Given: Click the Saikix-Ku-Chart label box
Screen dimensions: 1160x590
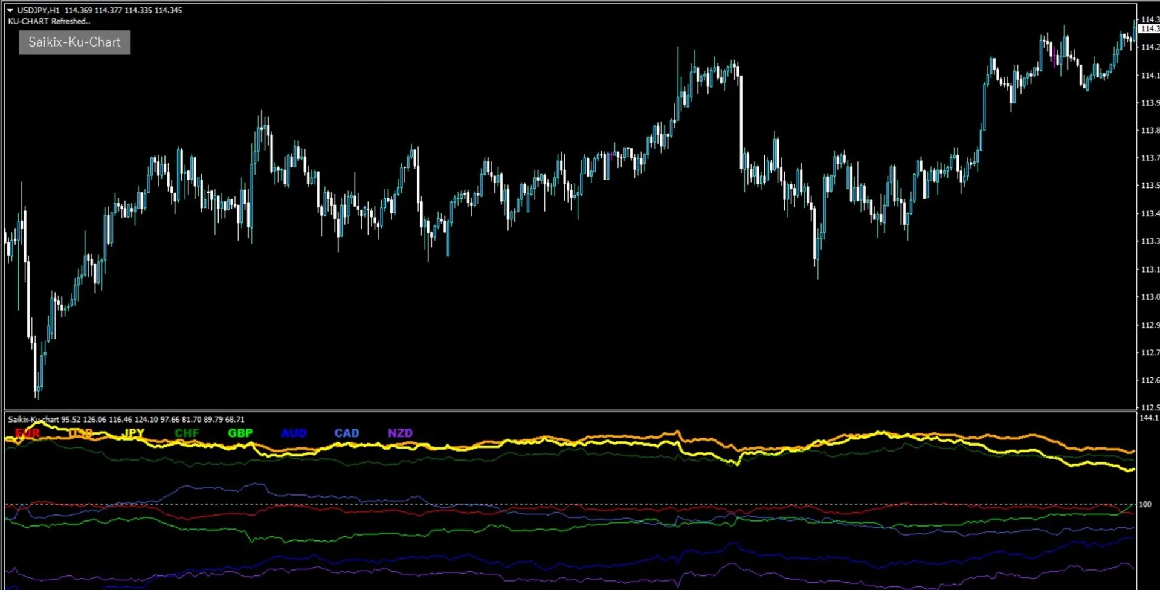Looking at the screenshot, I should 74,42.
